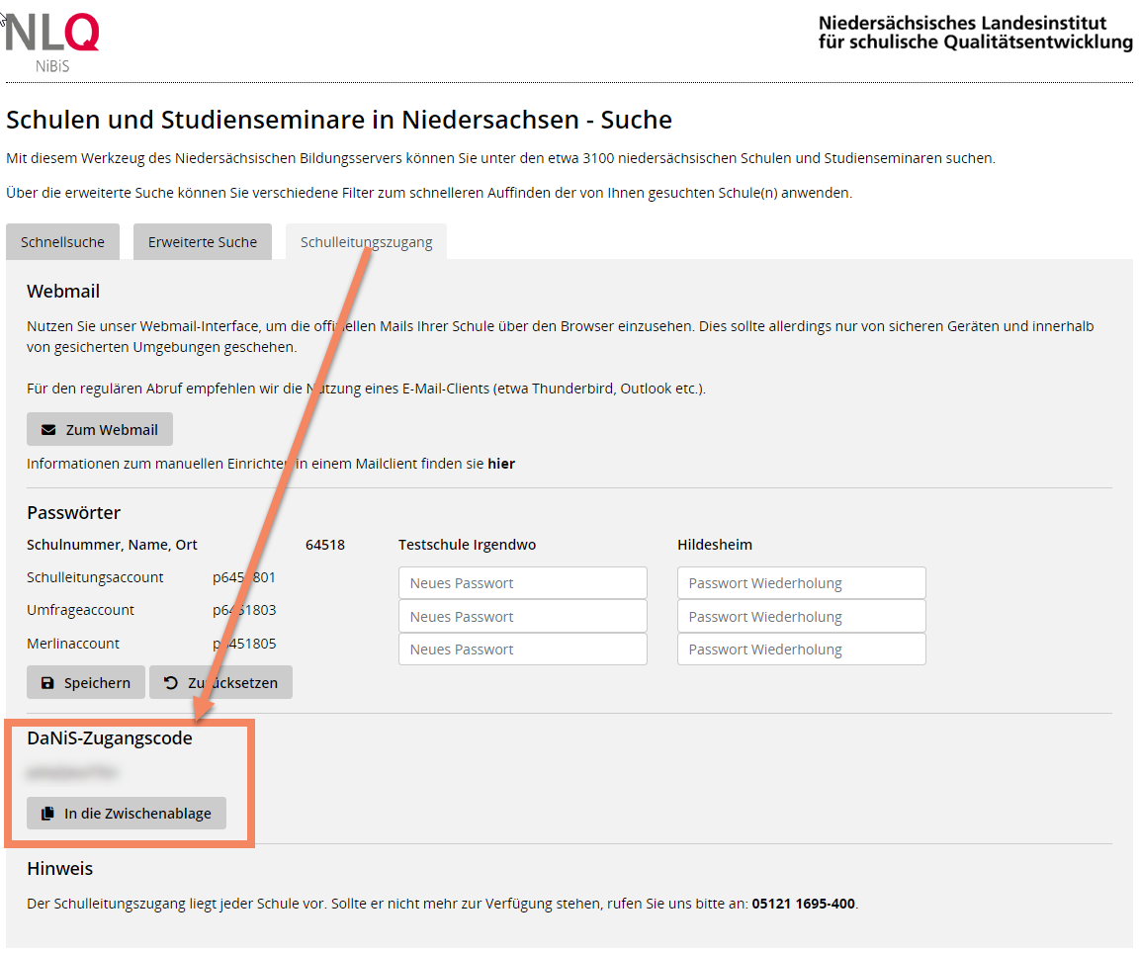Click the school number 64518

coord(325,545)
